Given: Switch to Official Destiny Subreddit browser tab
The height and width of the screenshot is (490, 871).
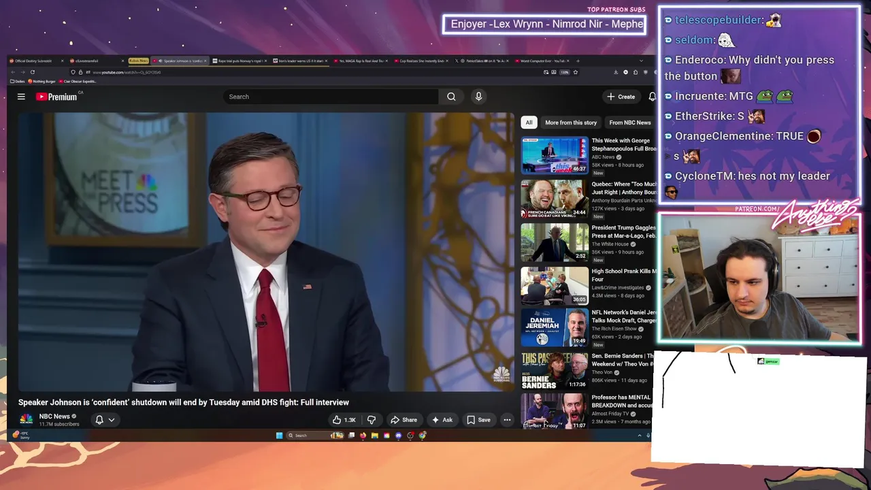Looking at the screenshot, I should pyautogui.click(x=36, y=61).
